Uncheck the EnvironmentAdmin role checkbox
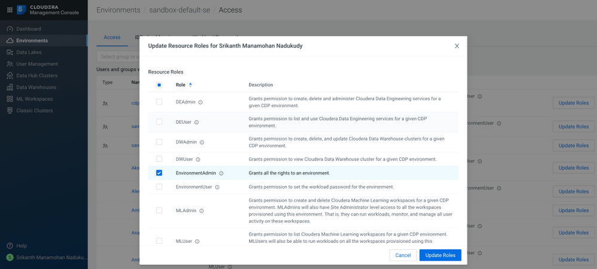The width and height of the screenshot is (597, 269). (159, 173)
